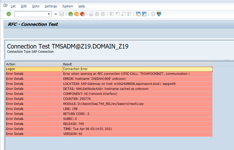Open the Customize Local Layout monitor icon
This screenshot has height=150, width=234.
tap(159, 14)
